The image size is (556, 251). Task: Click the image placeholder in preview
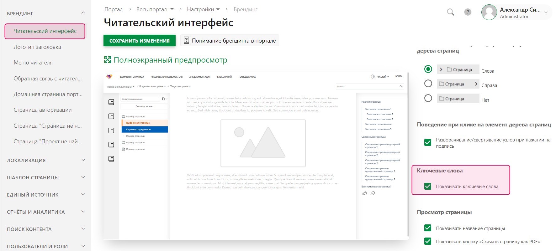(x=263, y=143)
